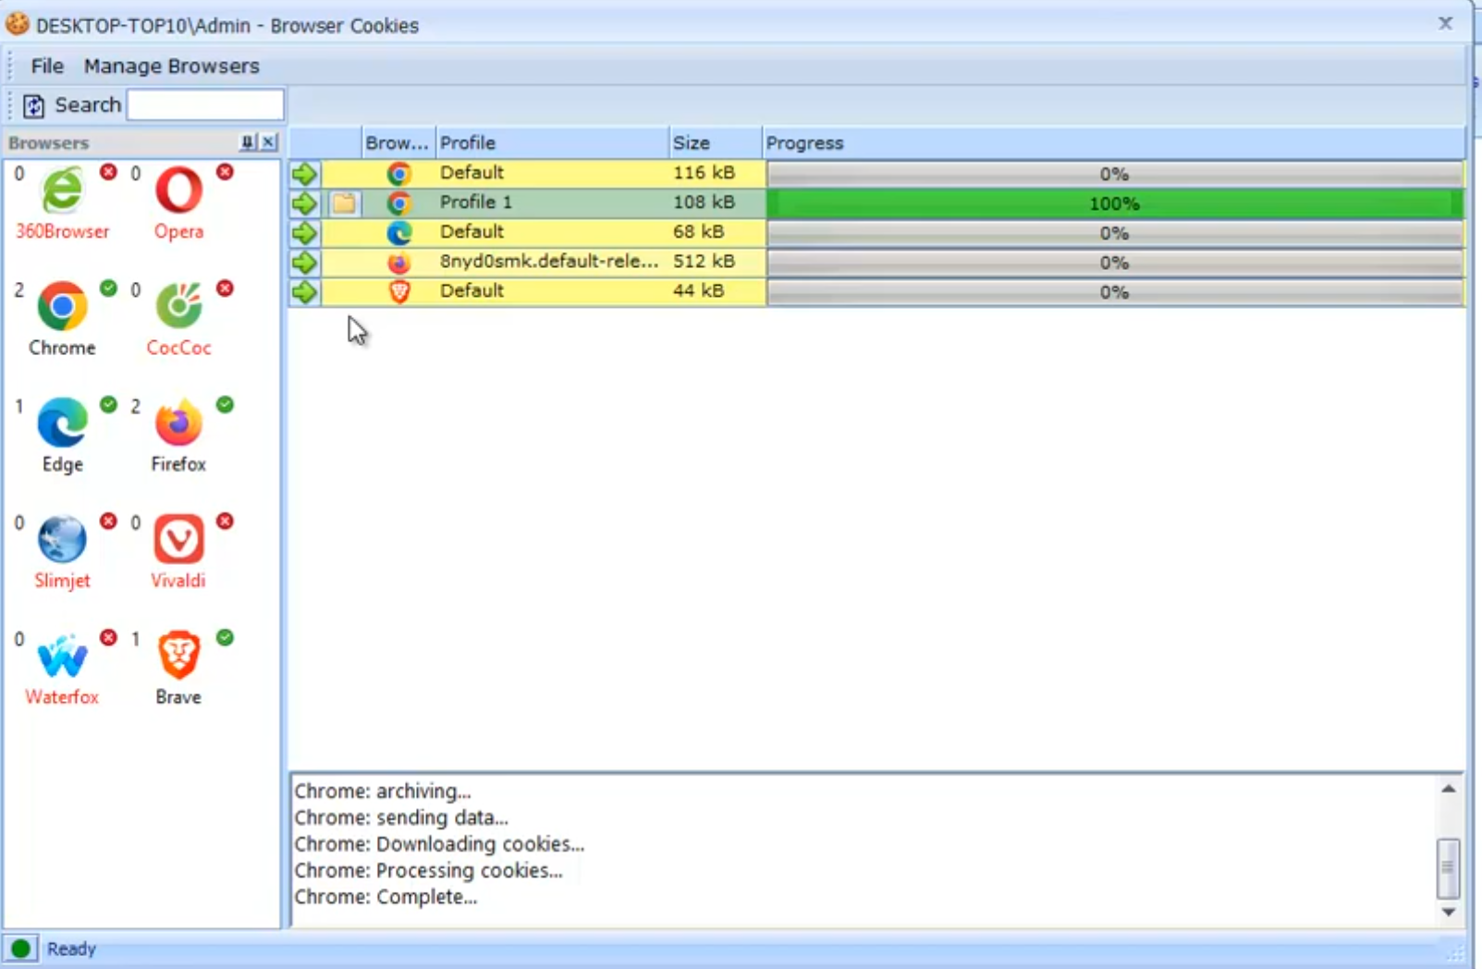Close the Browsers panel
Image resolution: width=1482 pixels, height=969 pixels.
268,142
